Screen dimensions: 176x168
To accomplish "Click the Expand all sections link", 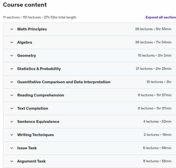I will (x=161, y=17).
